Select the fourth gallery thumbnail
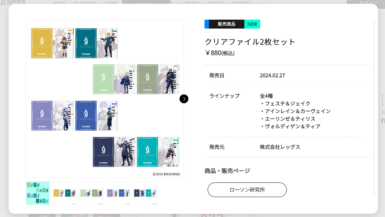 (x=118, y=193)
